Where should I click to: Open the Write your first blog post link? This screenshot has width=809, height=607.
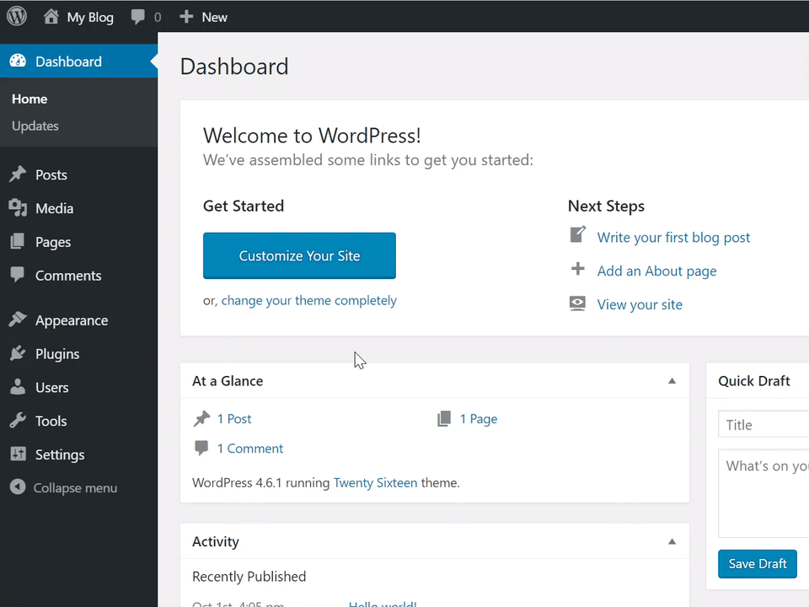coord(673,238)
